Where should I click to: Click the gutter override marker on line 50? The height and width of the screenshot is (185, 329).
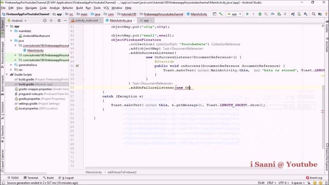[77, 66]
